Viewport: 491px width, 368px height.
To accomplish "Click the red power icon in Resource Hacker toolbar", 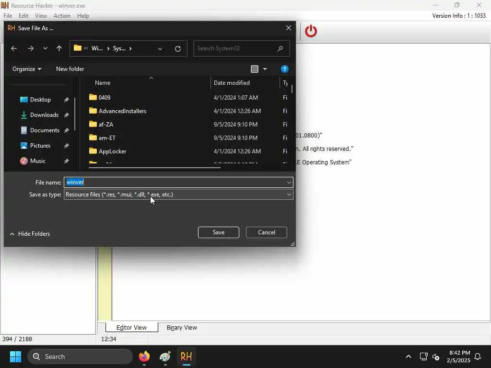I will 311,31.
